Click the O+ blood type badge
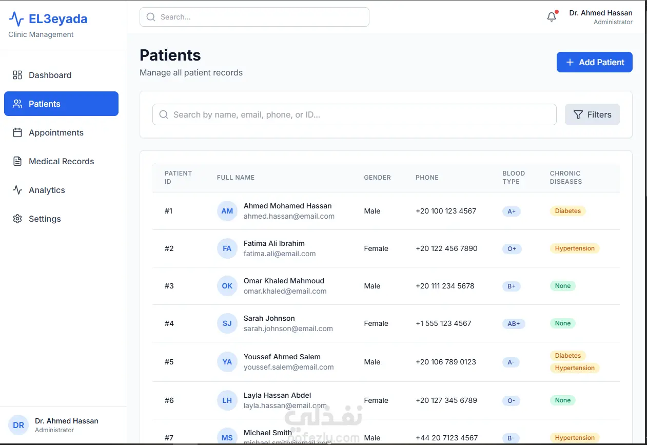The image size is (647, 445). click(x=512, y=248)
